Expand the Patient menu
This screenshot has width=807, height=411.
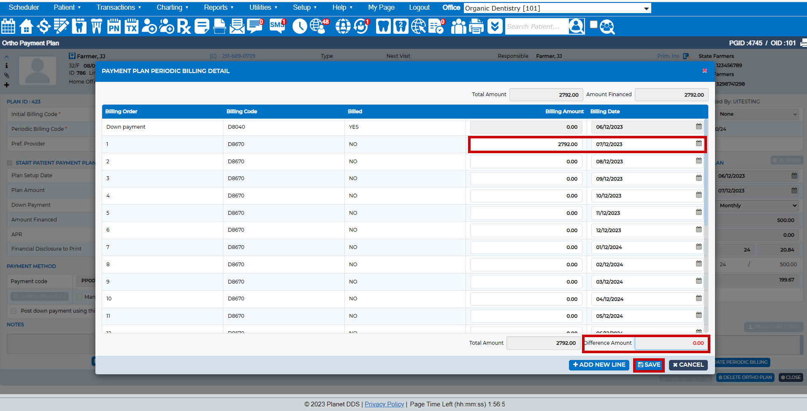67,7
